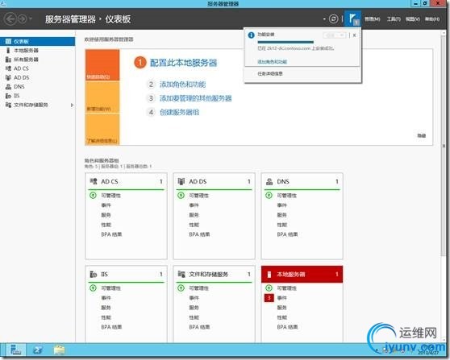Screen dimensions: 450x360
Task: Open 事件 under the 本地服务器 tile
Action: click(x=282, y=298)
